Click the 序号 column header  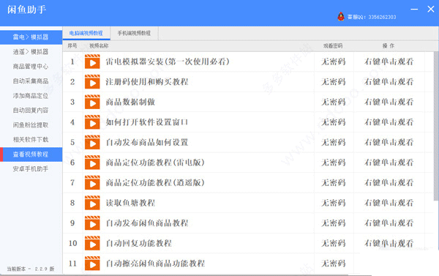(72, 45)
